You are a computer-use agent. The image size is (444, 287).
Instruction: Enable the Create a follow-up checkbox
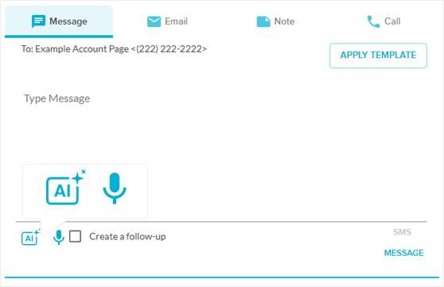pos(76,236)
